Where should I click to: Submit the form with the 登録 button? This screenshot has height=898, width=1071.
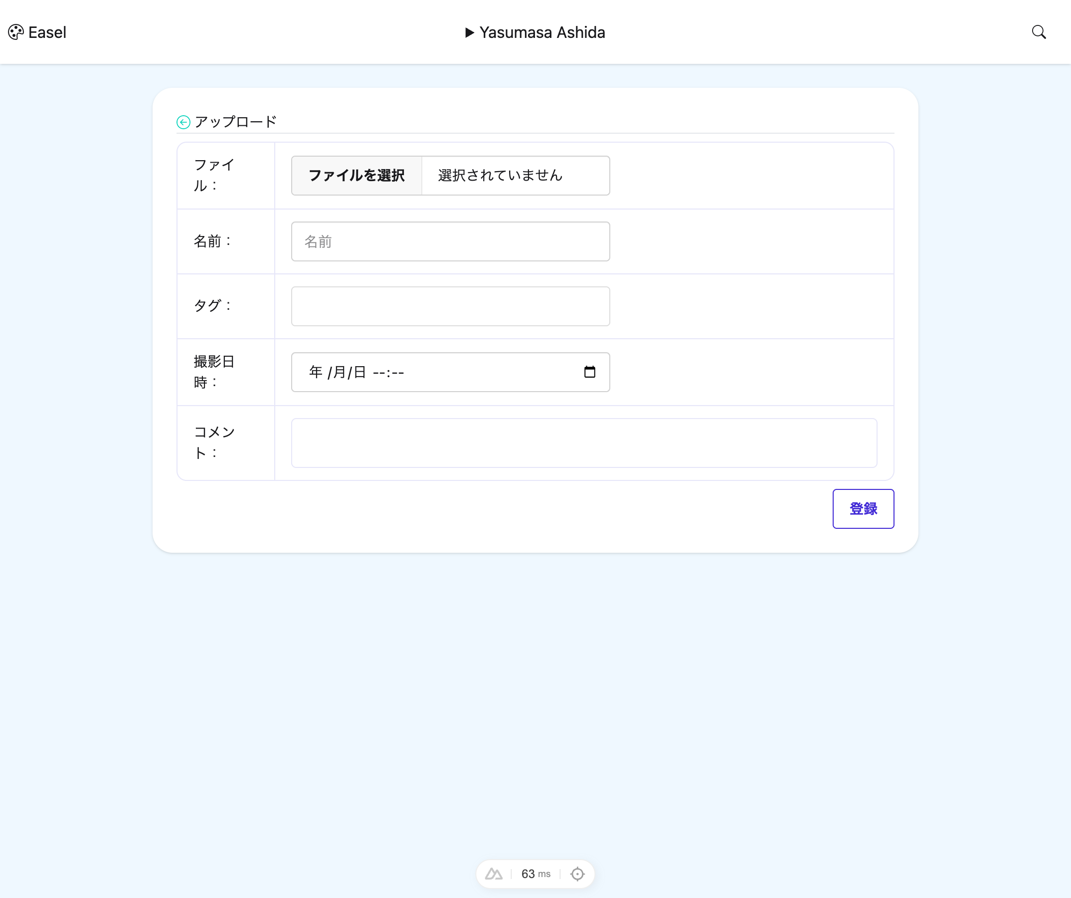(863, 509)
